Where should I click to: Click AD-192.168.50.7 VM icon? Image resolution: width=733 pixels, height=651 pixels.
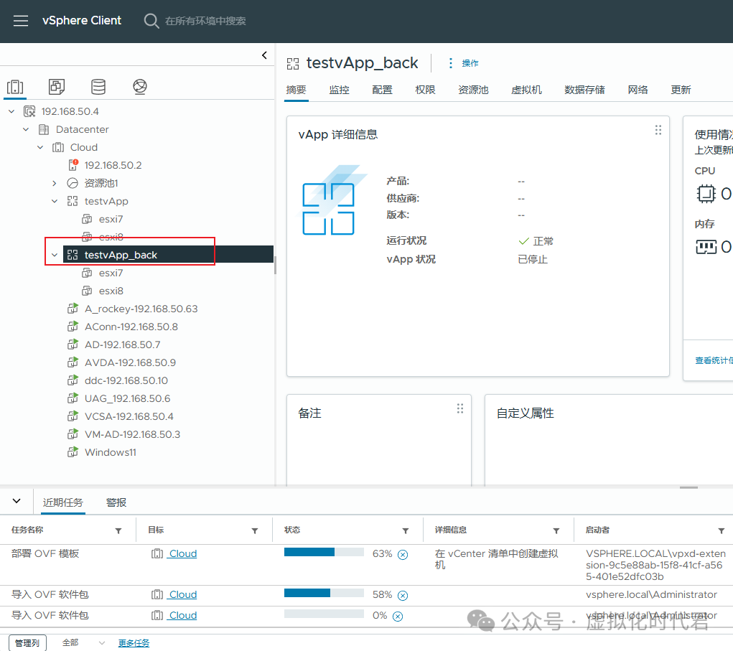tap(73, 345)
